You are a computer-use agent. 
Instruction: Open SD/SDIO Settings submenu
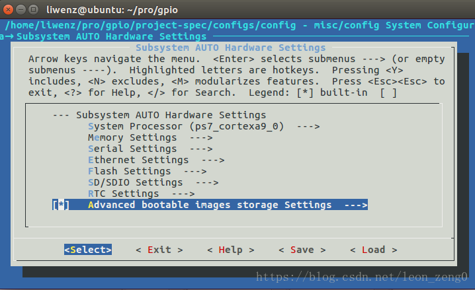click(x=153, y=182)
